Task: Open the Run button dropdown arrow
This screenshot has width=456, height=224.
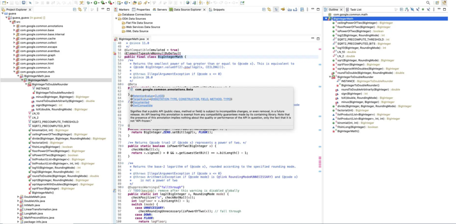Action: [99, 3]
